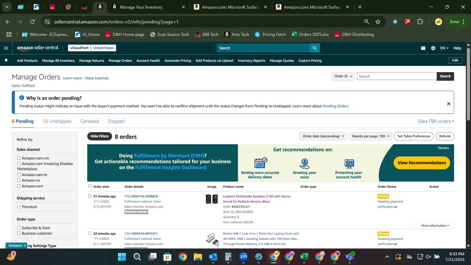The image size is (471, 265).
Task: Open Chrome zoom magnifier in address bar
Action: [367, 22]
